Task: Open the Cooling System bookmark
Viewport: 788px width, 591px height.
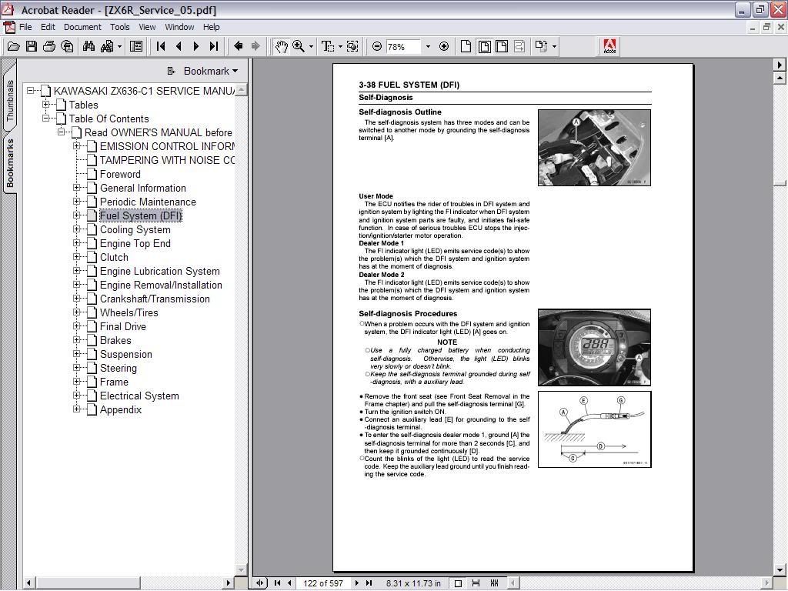Action: 135,229
